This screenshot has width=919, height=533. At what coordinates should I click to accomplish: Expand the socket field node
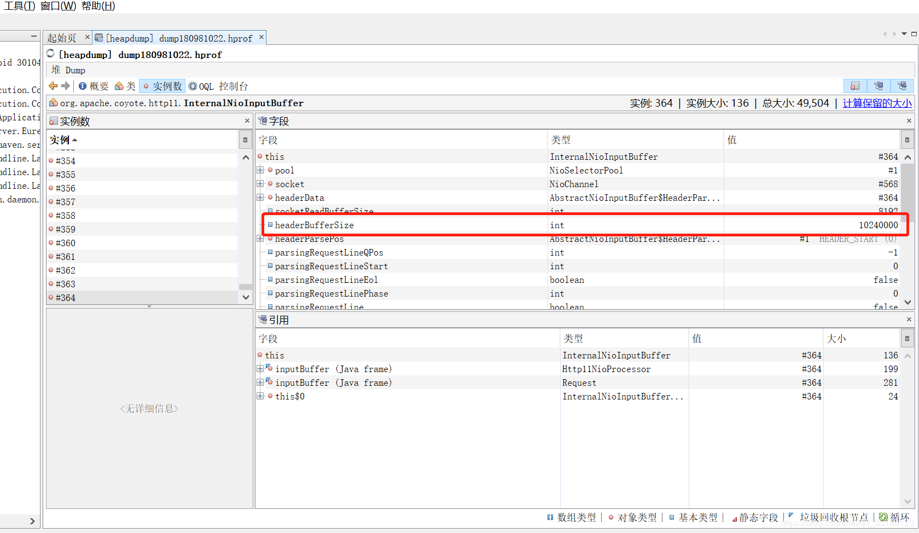click(260, 184)
